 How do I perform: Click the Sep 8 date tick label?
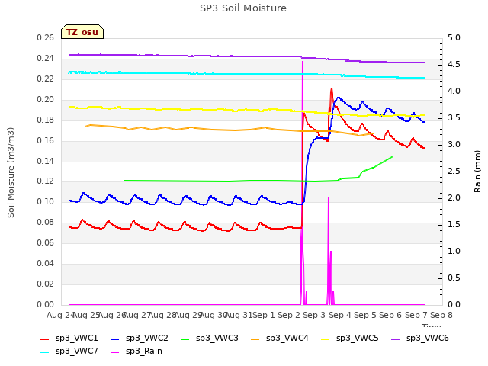tap(441, 315)
